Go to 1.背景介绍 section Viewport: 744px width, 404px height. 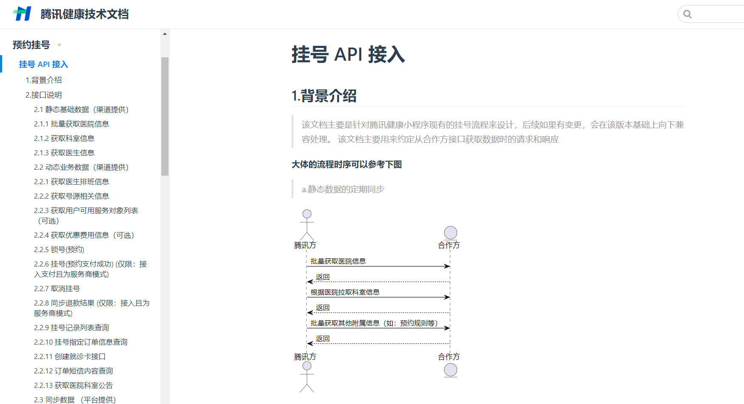pos(44,80)
